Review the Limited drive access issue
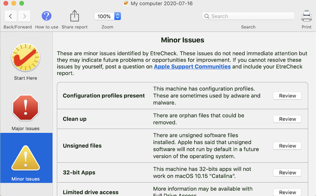Image resolution: width=316 pixels, height=196 pixels. click(287, 192)
